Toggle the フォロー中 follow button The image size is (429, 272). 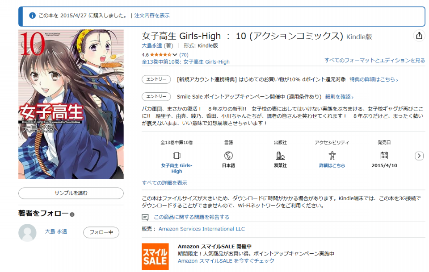101,232
